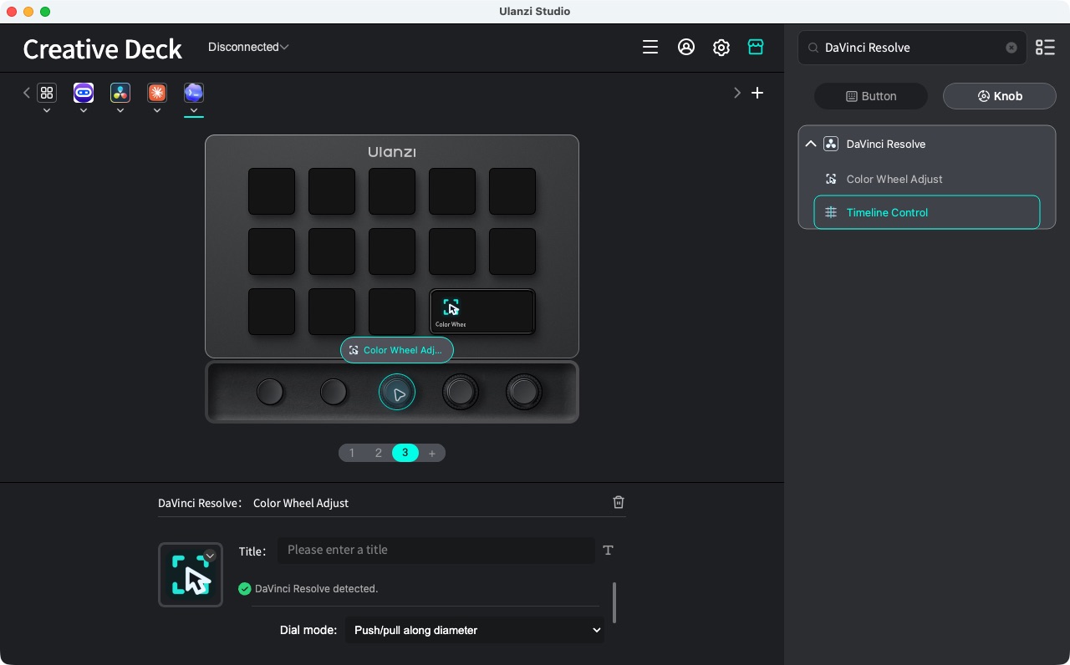Screen dimensions: 1070x665
Task: Switch to the Button tab
Action: (871, 96)
